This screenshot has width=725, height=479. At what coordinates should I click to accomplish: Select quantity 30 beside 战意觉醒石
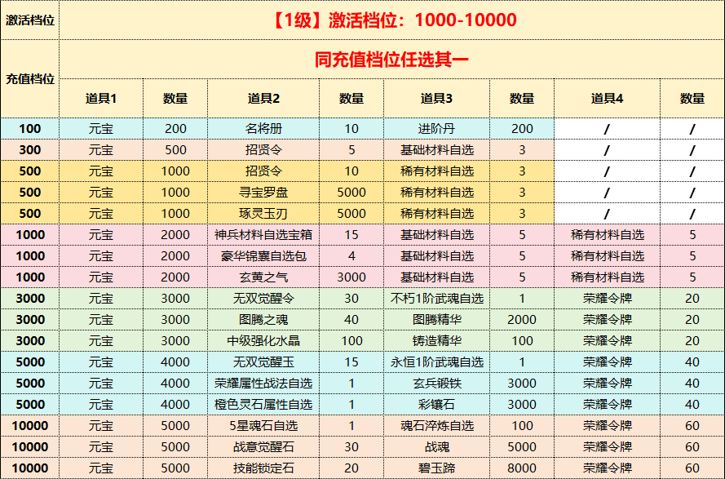tap(351, 447)
